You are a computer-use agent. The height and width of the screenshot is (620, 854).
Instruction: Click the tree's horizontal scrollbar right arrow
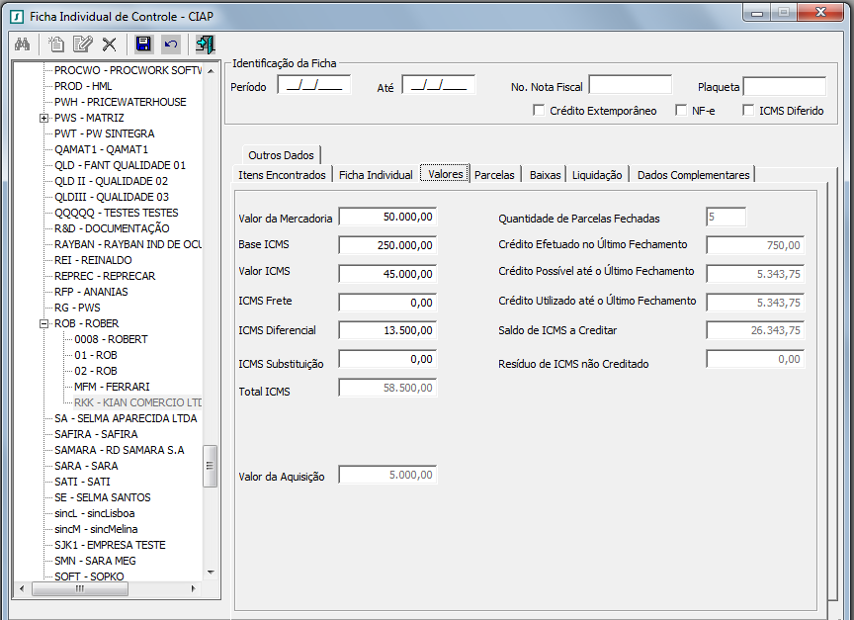[x=193, y=588]
